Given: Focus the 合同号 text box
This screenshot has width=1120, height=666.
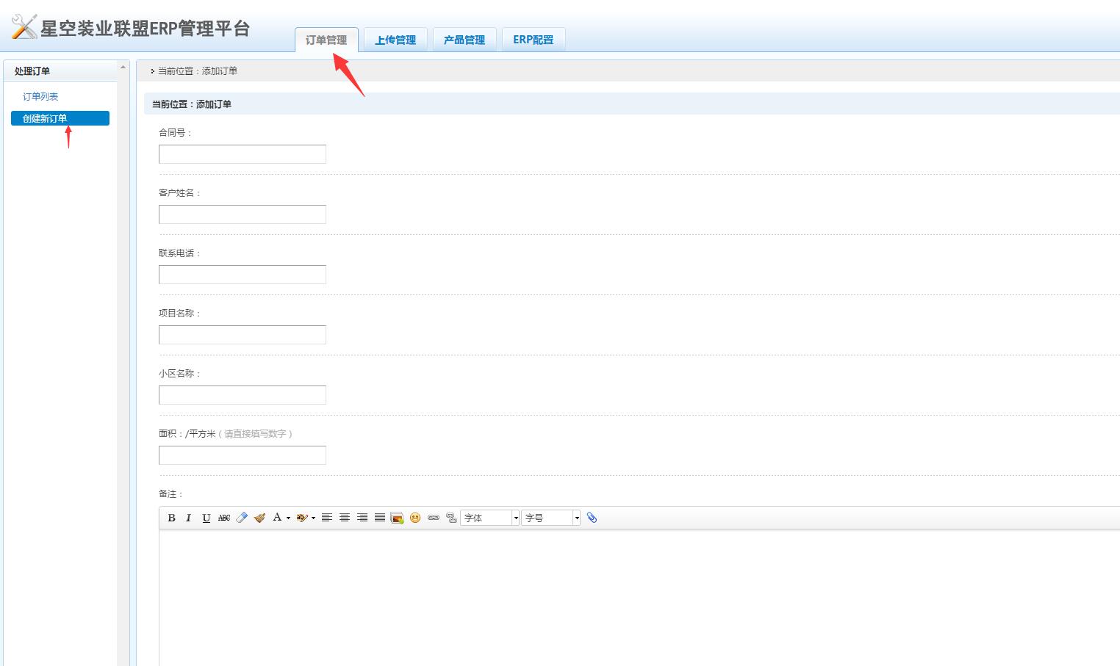Looking at the screenshot, I should tap(243, 154).
